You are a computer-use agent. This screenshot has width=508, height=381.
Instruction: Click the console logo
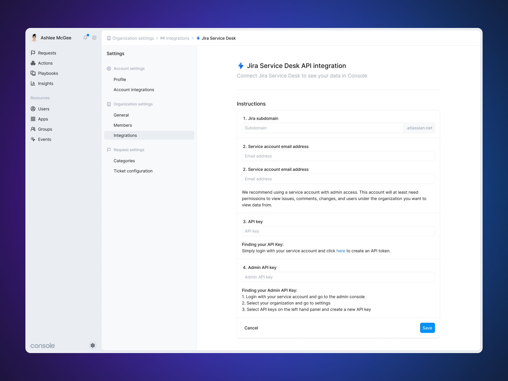(x=43, y=346)
